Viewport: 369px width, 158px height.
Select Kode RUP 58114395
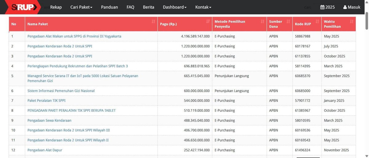tap(303, 66)
